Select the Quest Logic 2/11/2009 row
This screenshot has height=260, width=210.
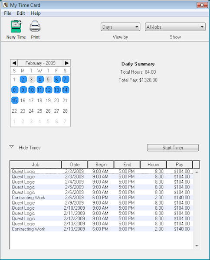102,213
